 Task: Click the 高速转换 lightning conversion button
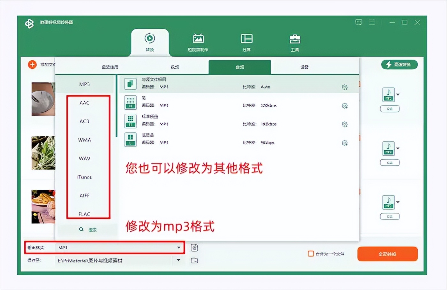(399, 65)
